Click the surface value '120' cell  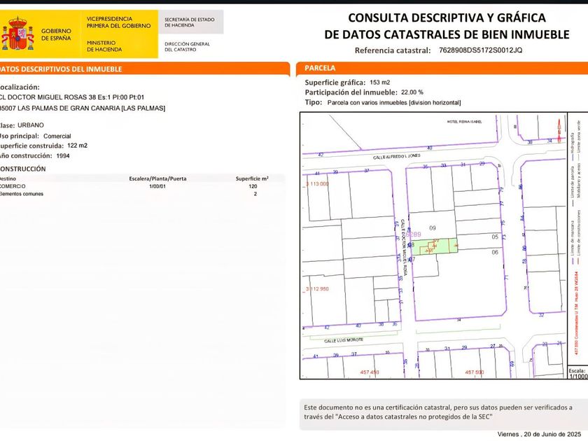[x=253, y=186]
